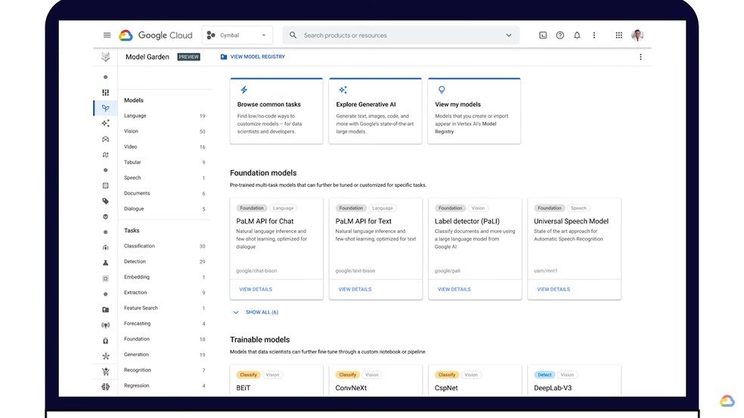
Task: Click the PREVIEW badge beside Model Garden
Action: tap(188, 57)
